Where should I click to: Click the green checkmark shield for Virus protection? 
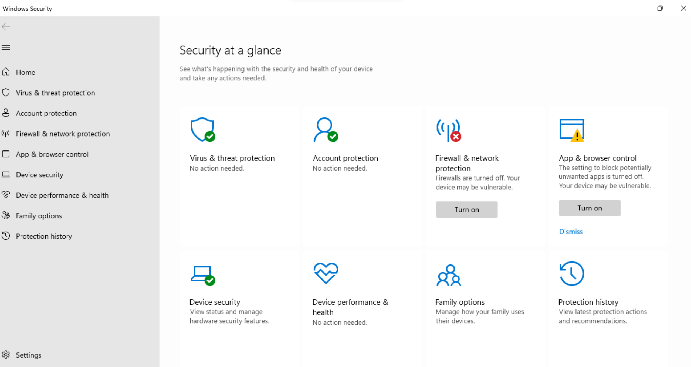(210, 137)
